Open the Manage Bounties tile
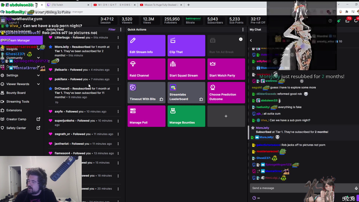Viewport: 359px width, 202px height. coord(186,116)
